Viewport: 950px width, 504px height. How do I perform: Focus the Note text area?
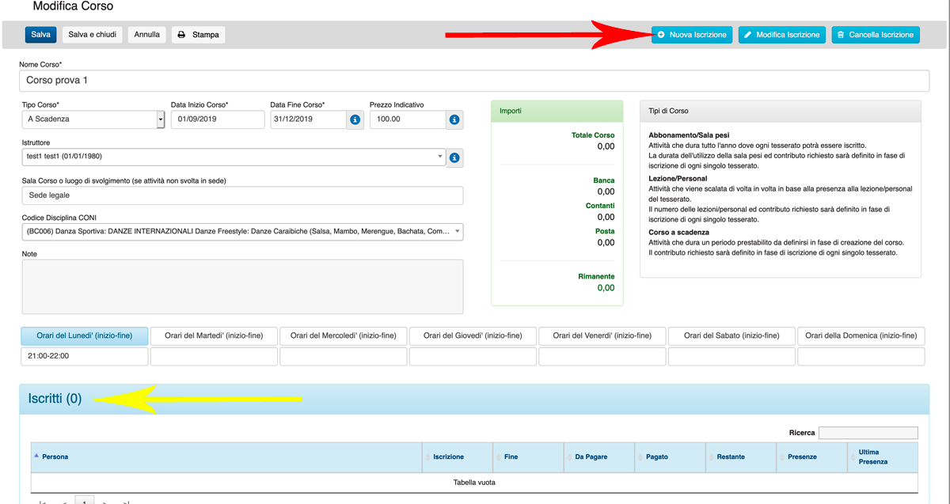[x=241, y=286]
